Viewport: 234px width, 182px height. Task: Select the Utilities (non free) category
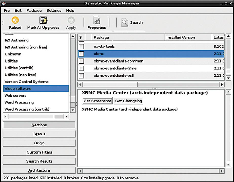coord(36,75)
